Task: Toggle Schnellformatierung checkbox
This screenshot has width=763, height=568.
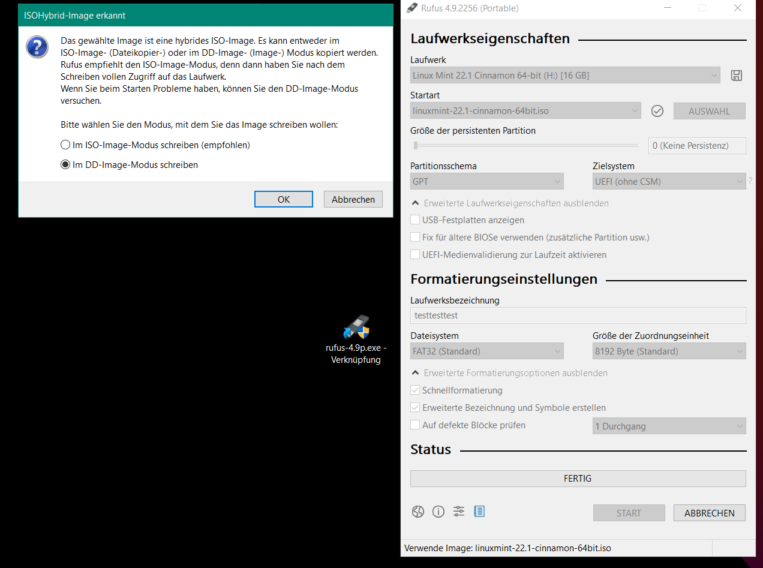Action: tap(457, 390)
